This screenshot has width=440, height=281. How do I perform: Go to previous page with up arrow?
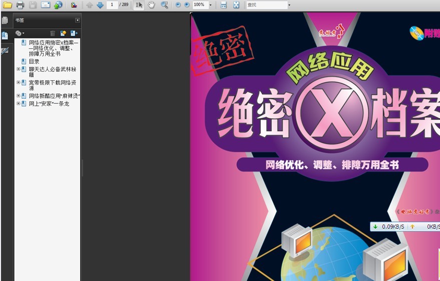89,5
